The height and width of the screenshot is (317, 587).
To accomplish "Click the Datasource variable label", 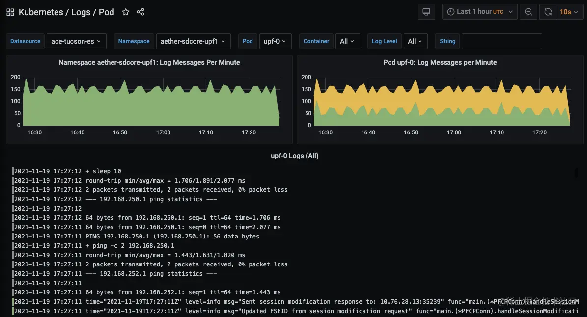I will [x=25, y=41].
